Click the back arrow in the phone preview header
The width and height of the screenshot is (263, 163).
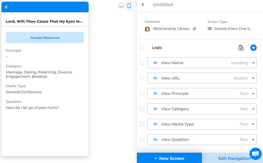pos(7,7)
